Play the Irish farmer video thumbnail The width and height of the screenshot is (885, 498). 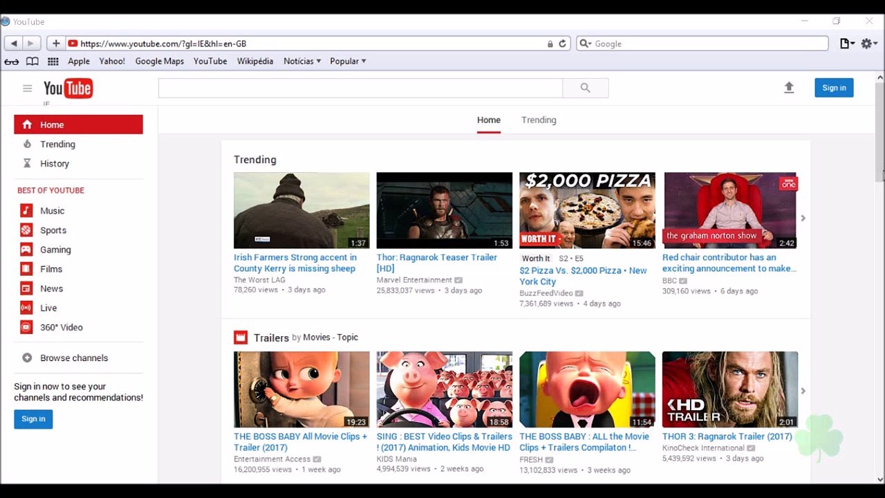pos(301,210)
